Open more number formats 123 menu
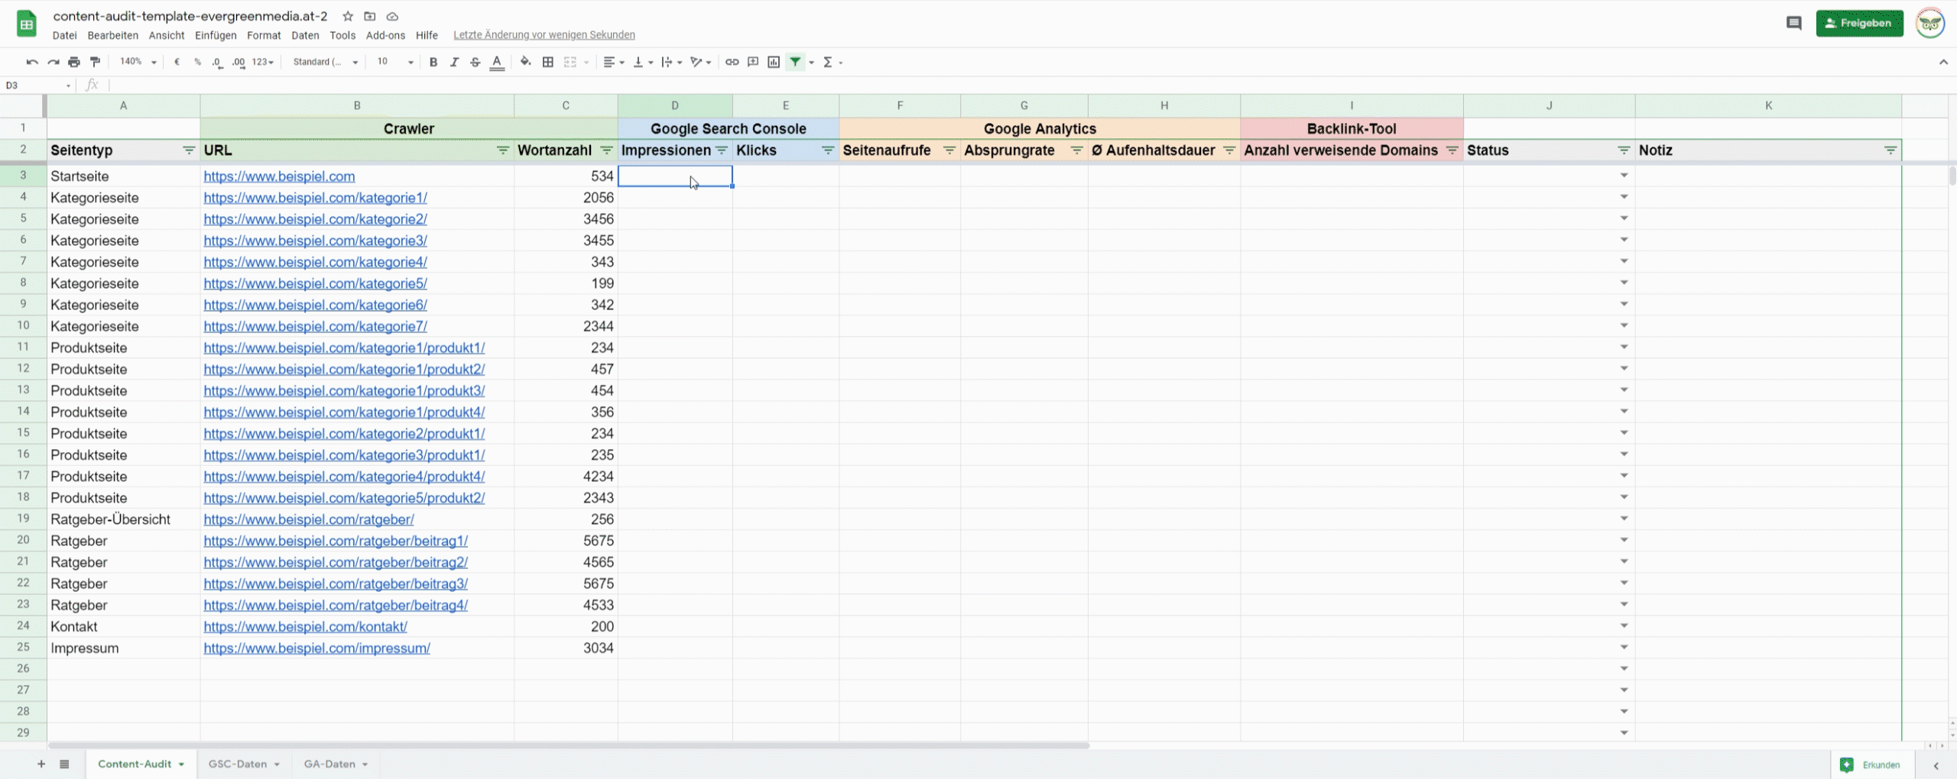The width and height of the screenshot is (1957, 779). [262, 62]
